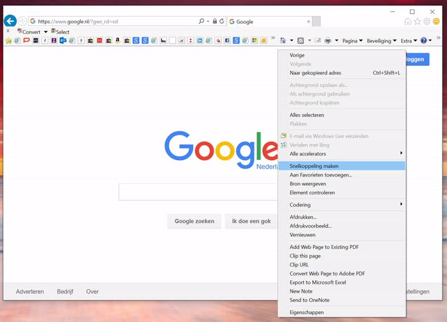The image size is (447, 322).
Task: Choose Send to OneNote
Action: coord(342,300)
